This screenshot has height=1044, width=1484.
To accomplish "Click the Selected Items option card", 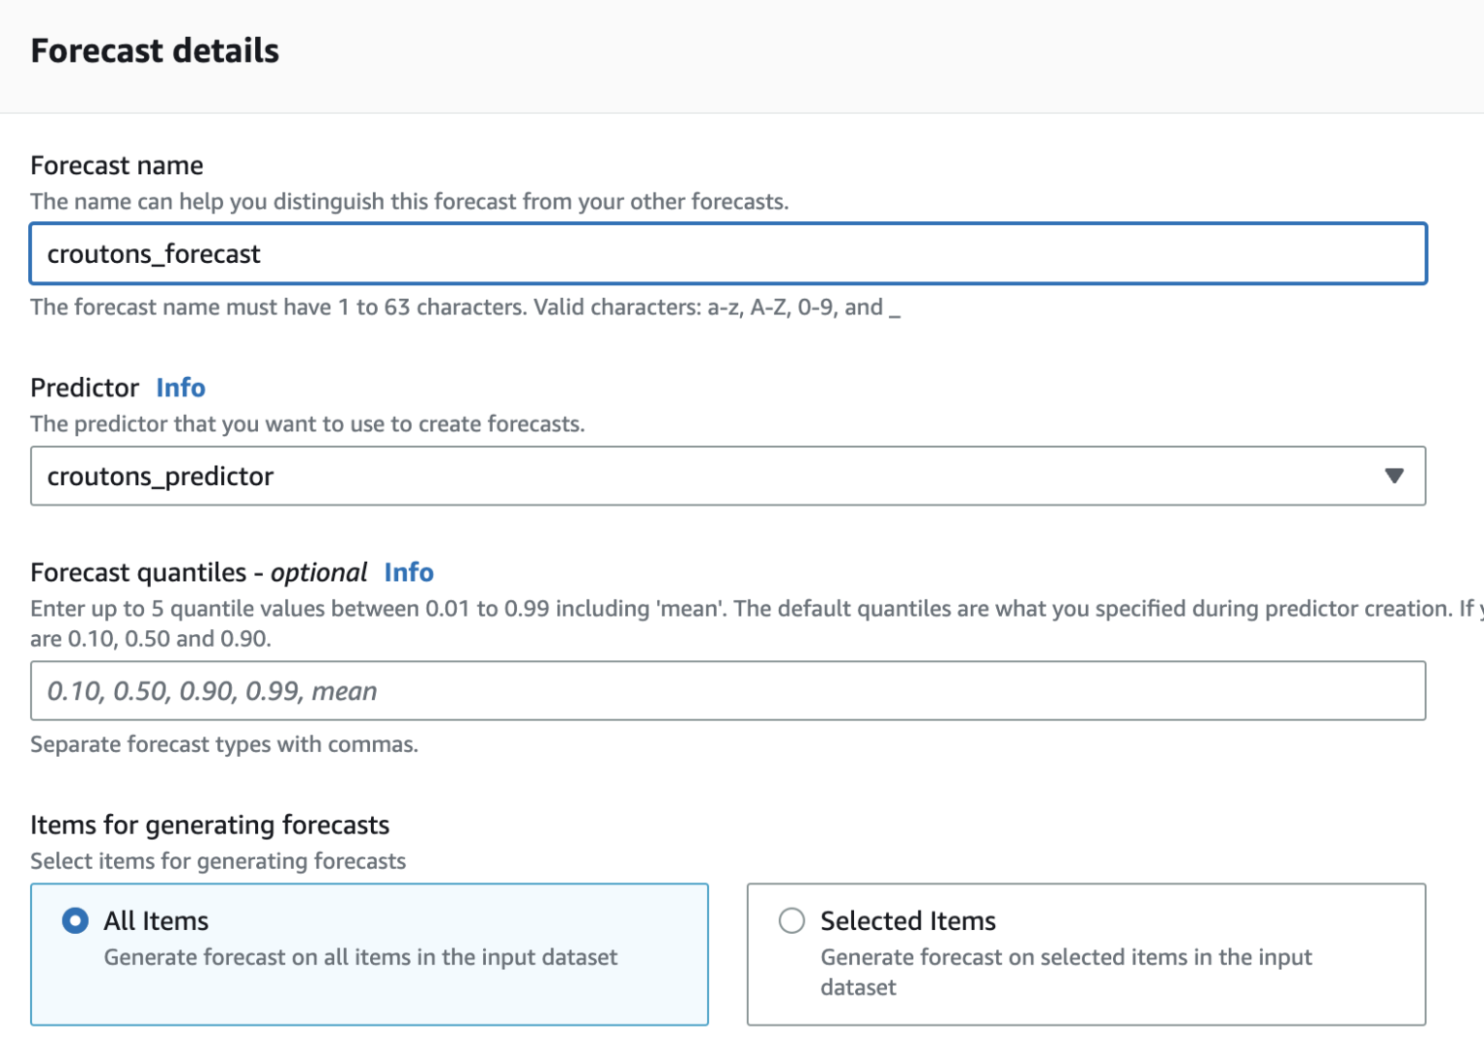I will point(1085,954).
